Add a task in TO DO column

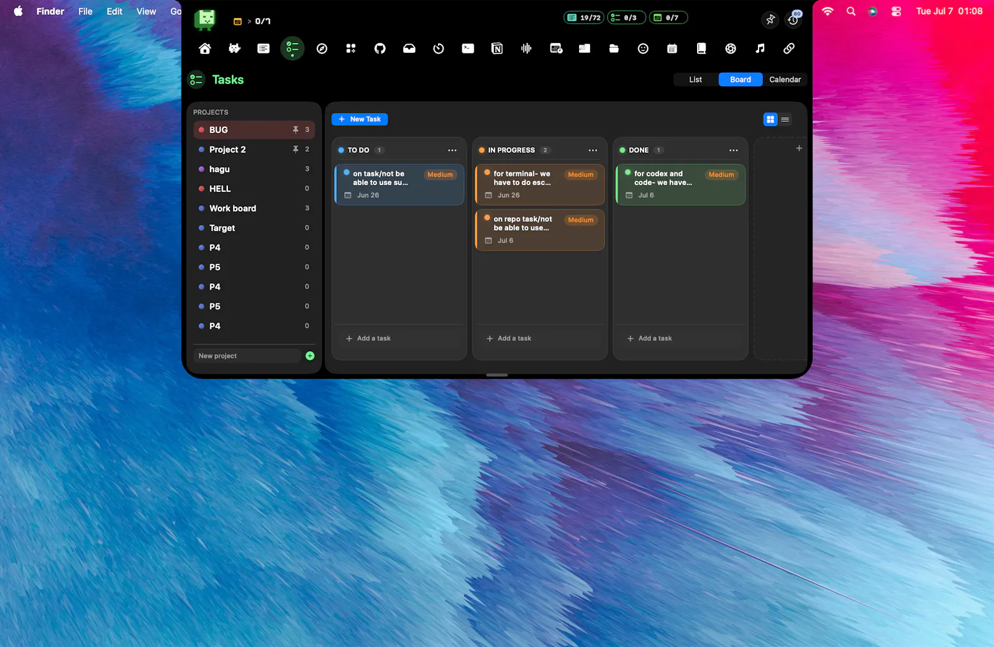(368, 339)
